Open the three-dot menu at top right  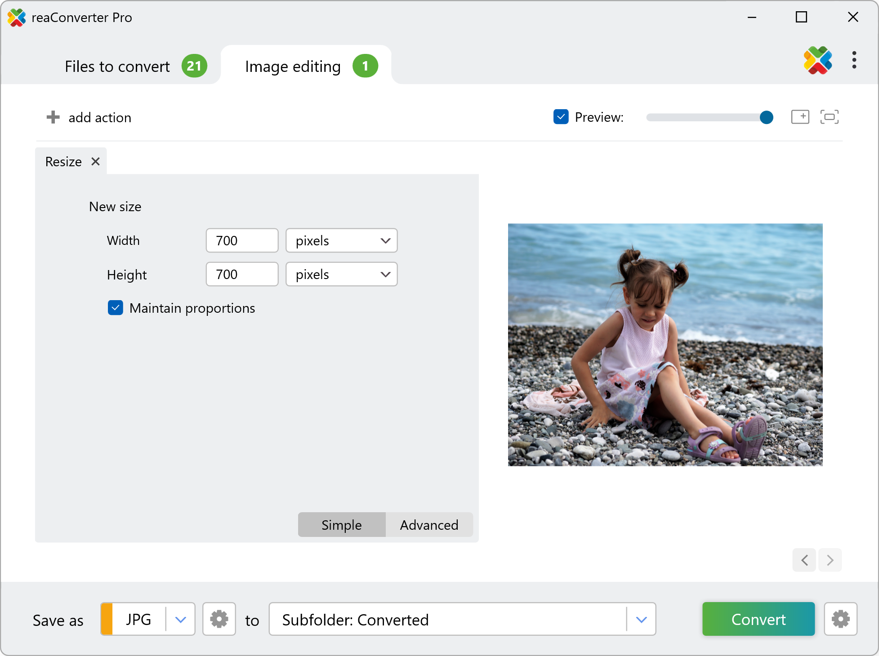pos(854,60)
